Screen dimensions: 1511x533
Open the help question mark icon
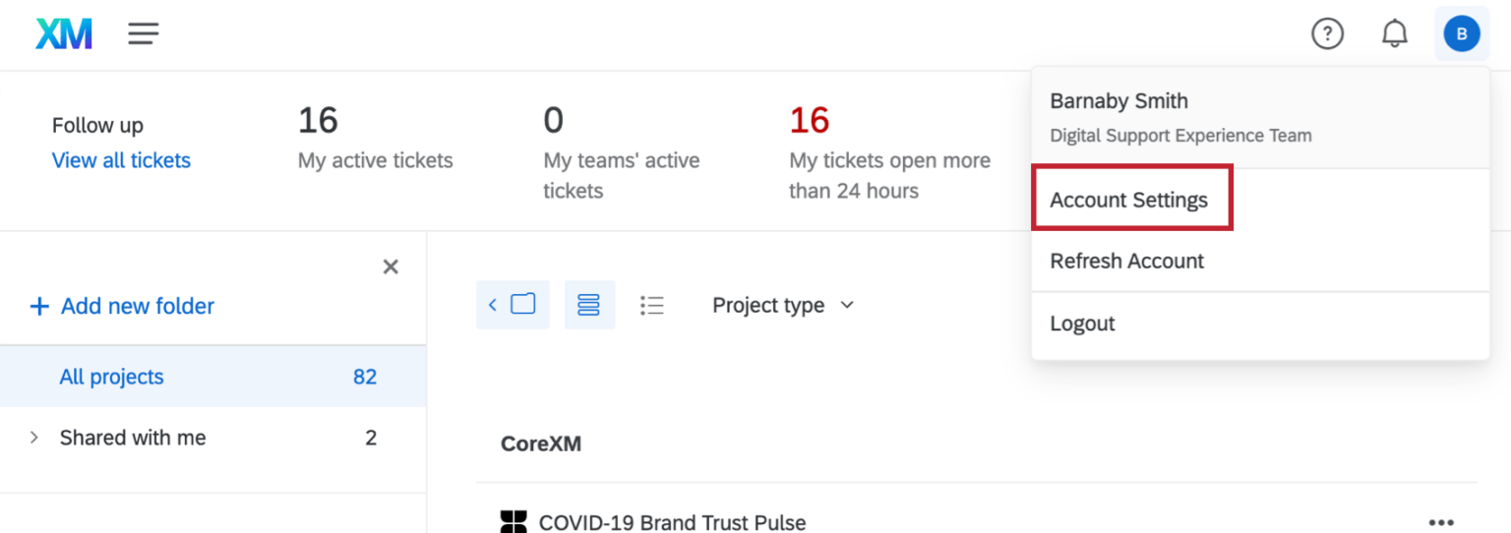(1327, 34)
